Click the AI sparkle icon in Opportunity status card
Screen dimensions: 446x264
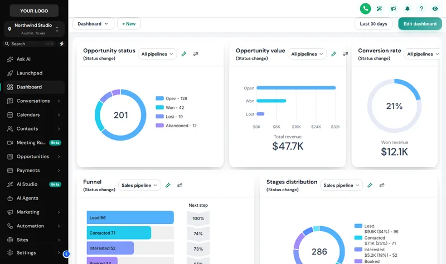[184, 53]
